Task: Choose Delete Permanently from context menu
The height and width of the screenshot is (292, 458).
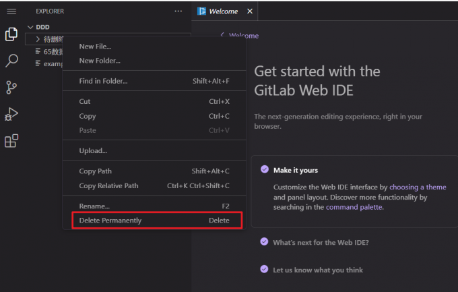Action: point(110,221)
